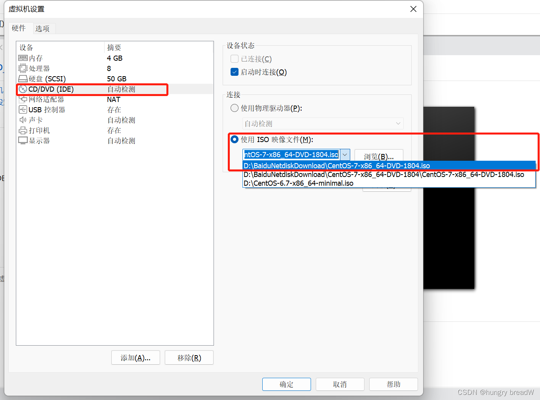Confirm with the 确定 button
Image resolution: width=540 pixels, height=400 pixels.
coord(286,384)
